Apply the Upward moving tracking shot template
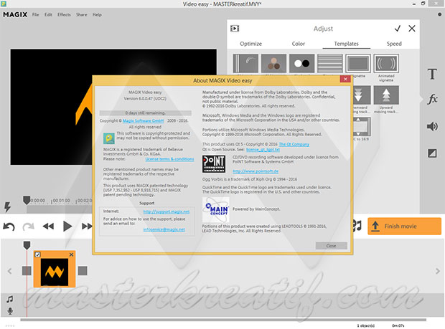This screenshot has height=329, width=445. (x=386, y=95)
